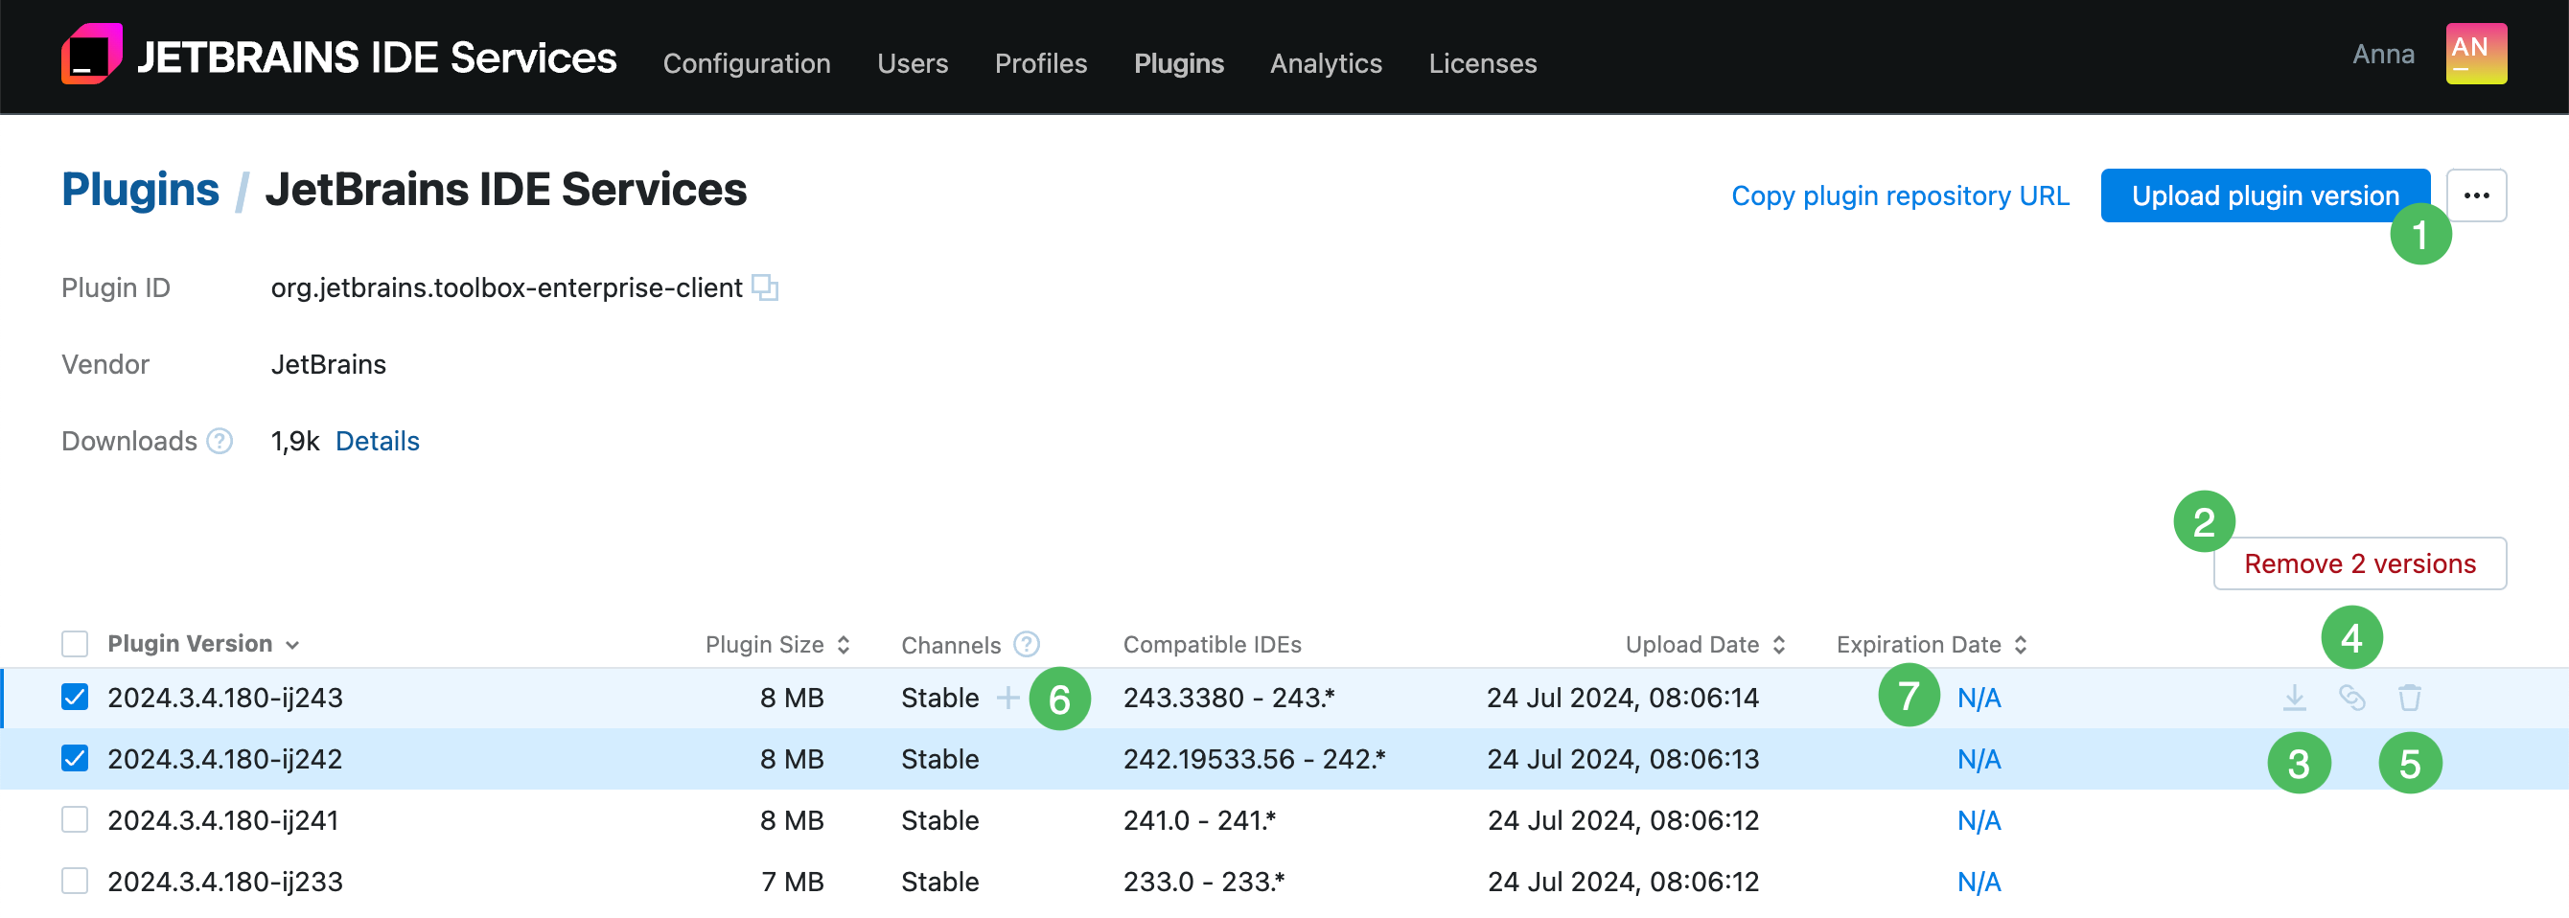
Task: Uncheck version 2024.3.4.180-ij243
Action: pos(75,698)
